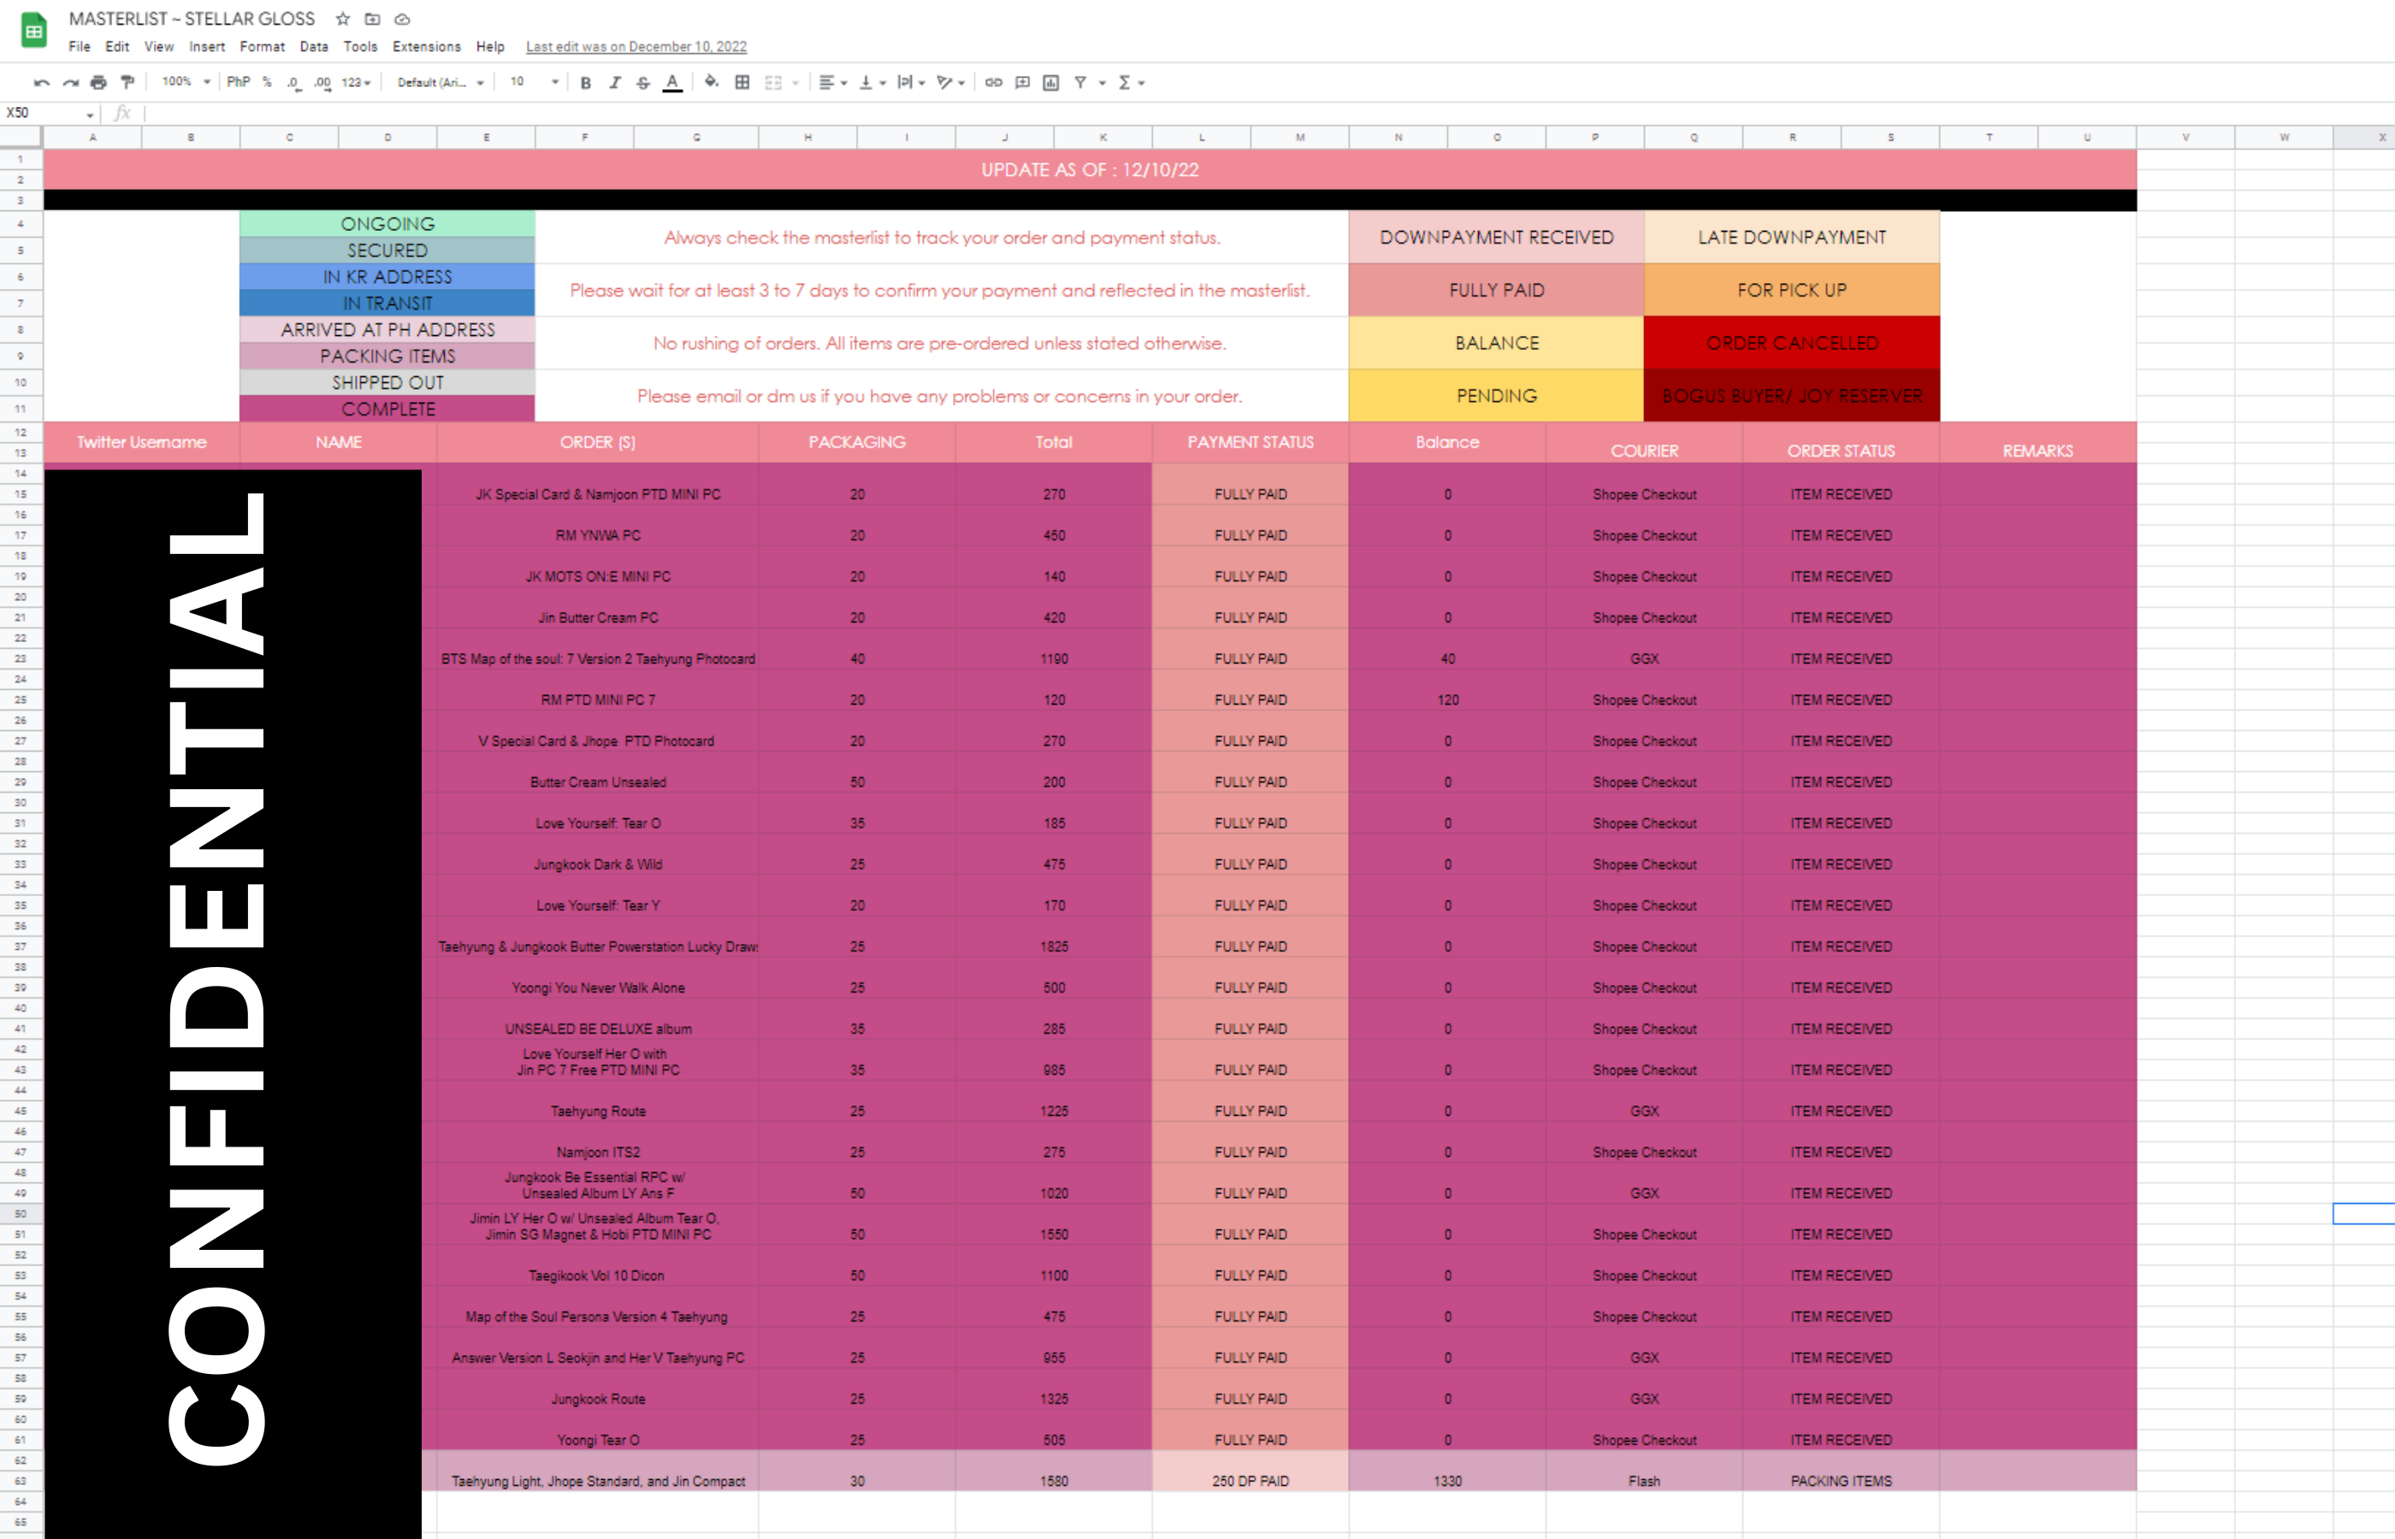Toggle bold formatting
The width and height of the screenshot is (2395, 1539).
pos(586,82)
